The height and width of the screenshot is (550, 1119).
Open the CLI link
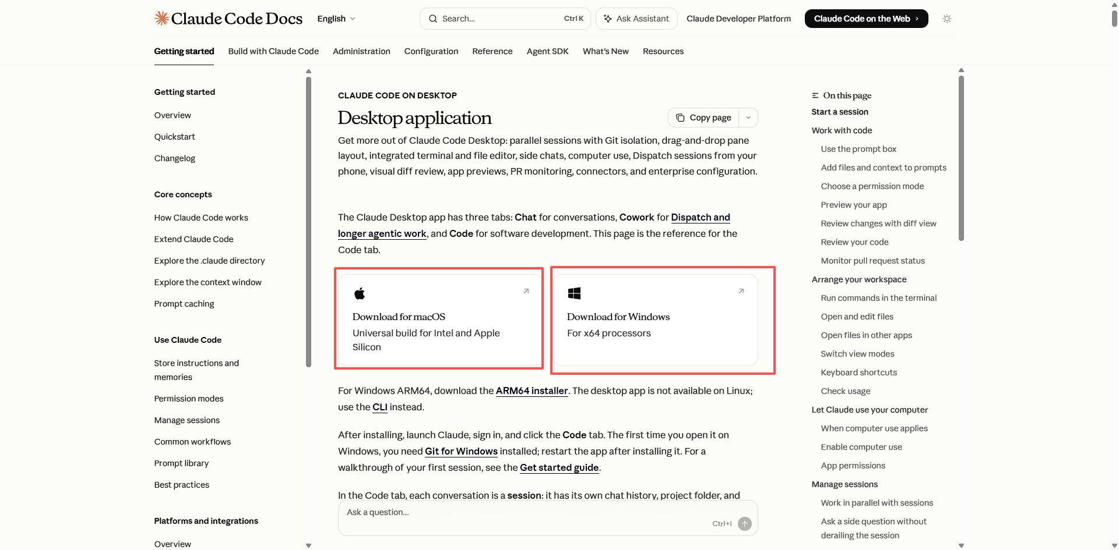pyautogui.click(x=380, y=407)
